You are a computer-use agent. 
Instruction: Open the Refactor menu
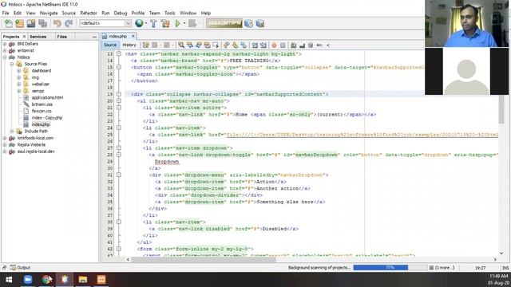tap(89, 13)
